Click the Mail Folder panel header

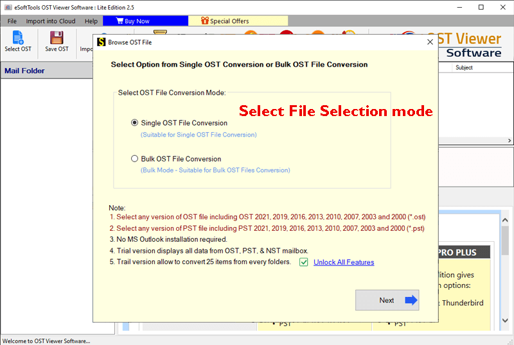coord(47,71)
